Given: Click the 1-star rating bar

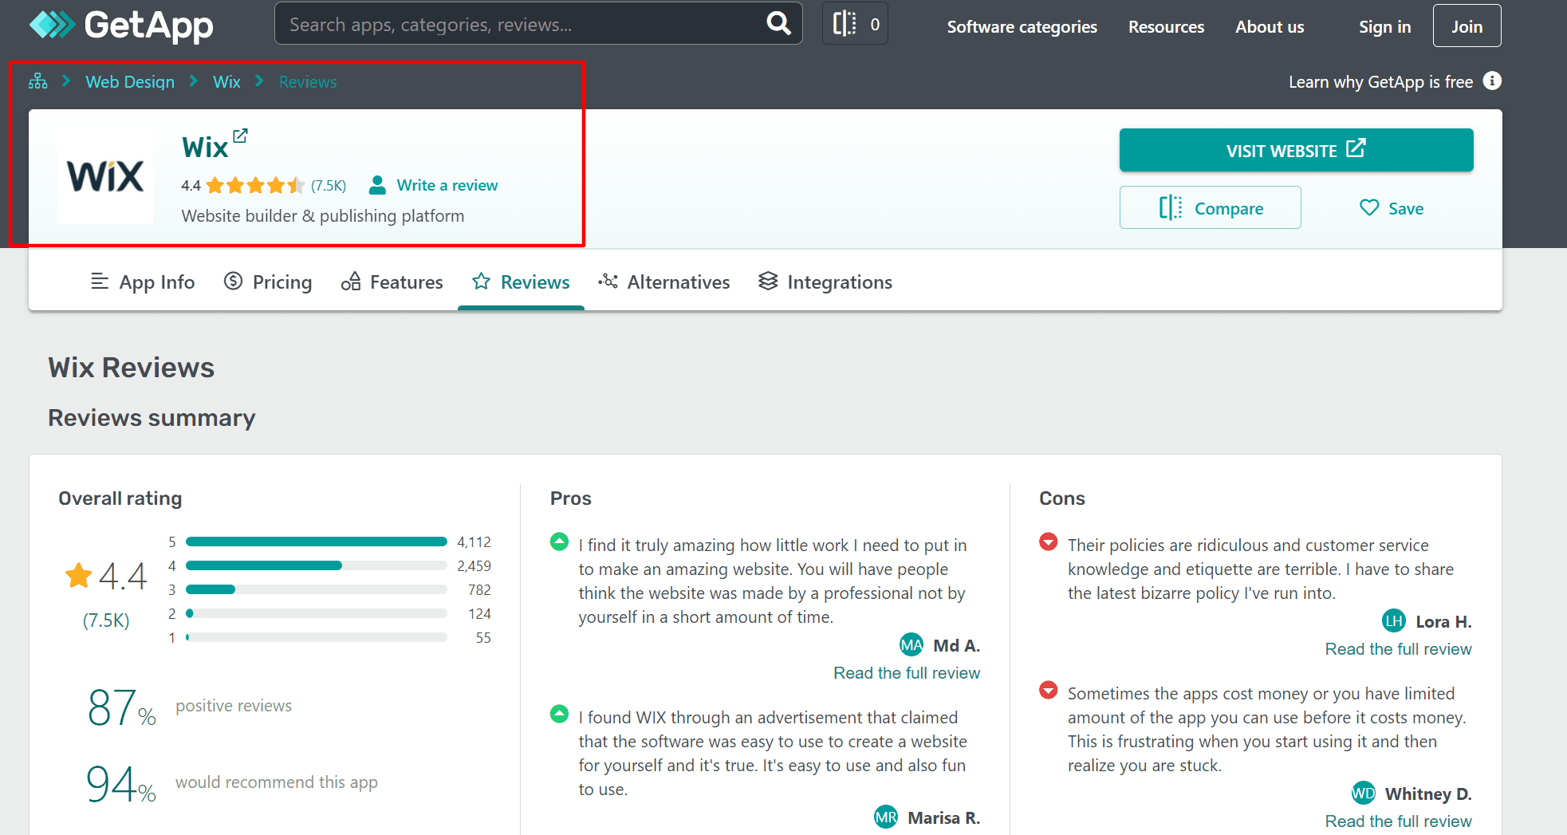Looking at the screenshot, I should point(317,637).
